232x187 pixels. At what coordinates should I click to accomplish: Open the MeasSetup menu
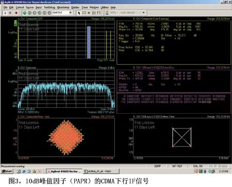click(x=63, y=7)
